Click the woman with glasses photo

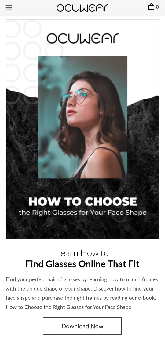pos(83,117)
